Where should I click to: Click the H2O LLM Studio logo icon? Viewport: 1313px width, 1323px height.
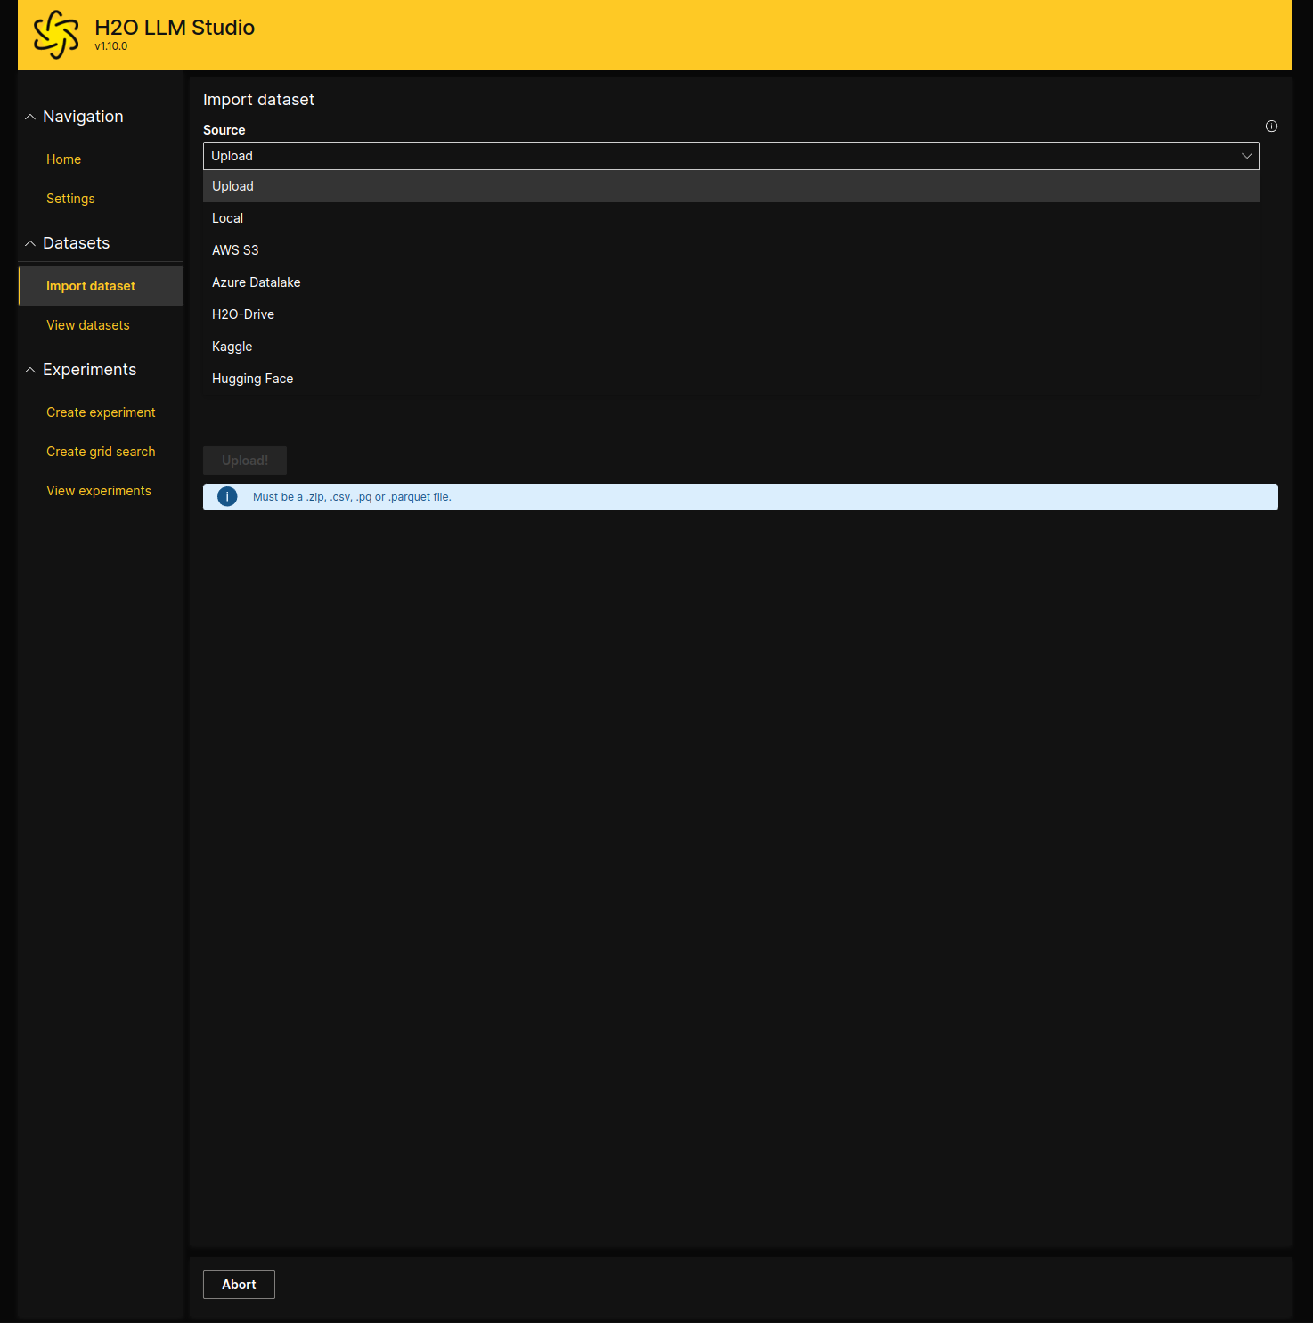click(x=56, y=34)
